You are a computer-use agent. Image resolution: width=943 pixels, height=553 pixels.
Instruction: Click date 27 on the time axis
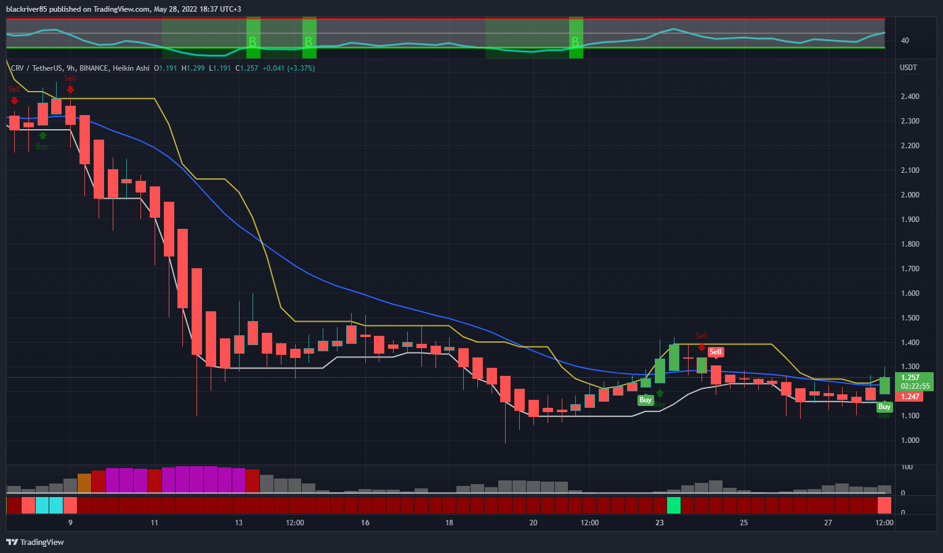pos(828,523)
